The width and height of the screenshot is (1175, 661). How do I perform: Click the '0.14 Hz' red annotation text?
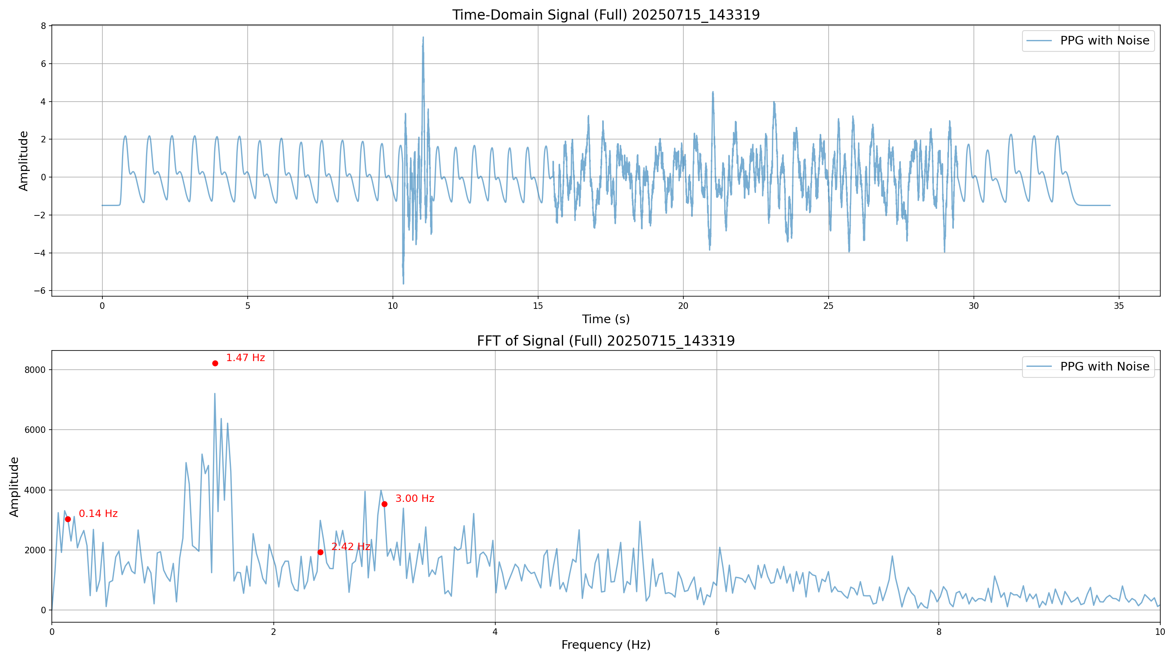tap(98, 514)
